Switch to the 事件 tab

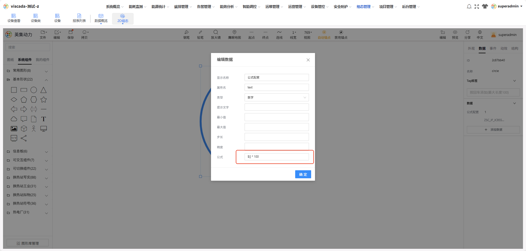pos(493,48)
